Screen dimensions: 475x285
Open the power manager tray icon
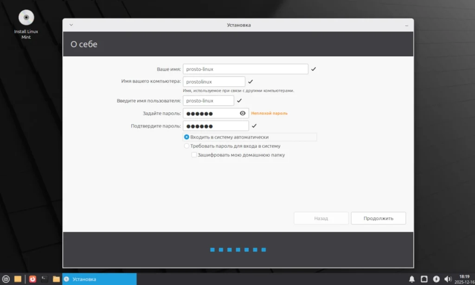point(436,279)
